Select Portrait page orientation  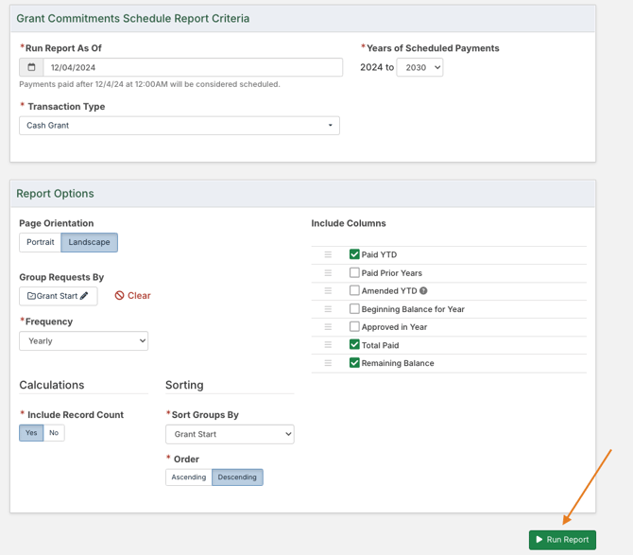pyautogui.click(x=41, y=242)
